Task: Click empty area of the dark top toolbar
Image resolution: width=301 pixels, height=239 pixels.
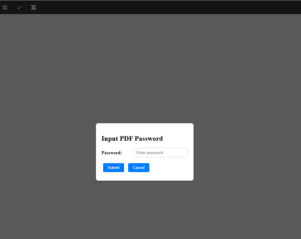Action: point(172,7)
